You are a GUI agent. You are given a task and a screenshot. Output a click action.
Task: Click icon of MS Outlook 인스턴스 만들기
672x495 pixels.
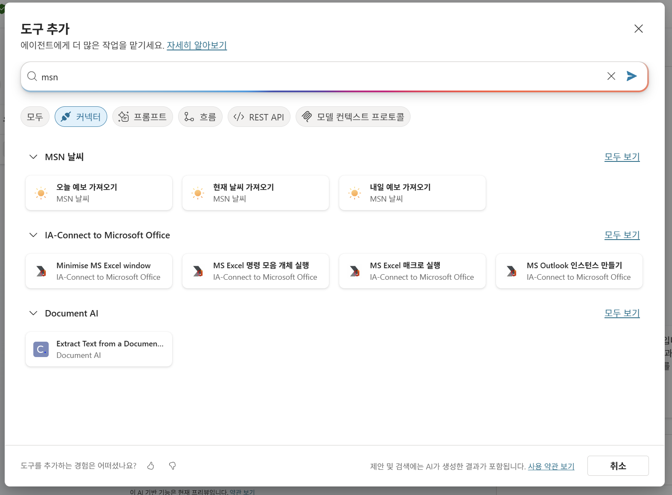point(511,271)
